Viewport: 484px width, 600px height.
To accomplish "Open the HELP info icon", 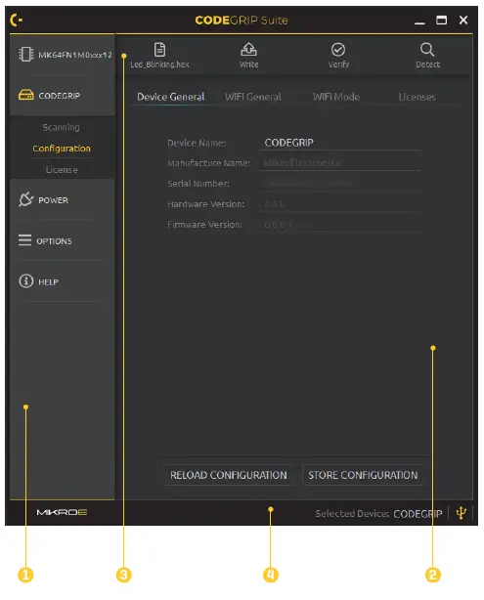I will (x=26, y=281).
